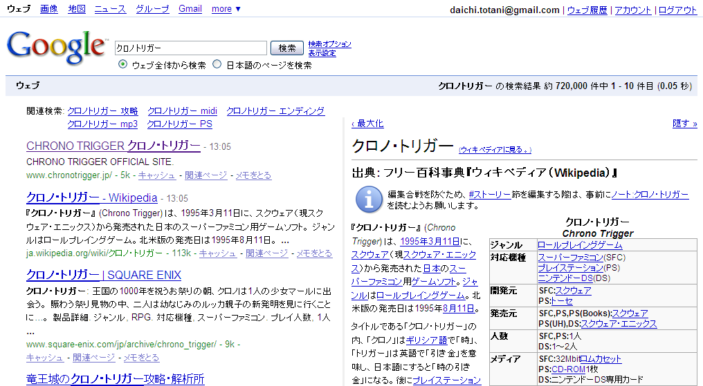Click the 検索 search button
703x386 pixels.
point(287,48)
